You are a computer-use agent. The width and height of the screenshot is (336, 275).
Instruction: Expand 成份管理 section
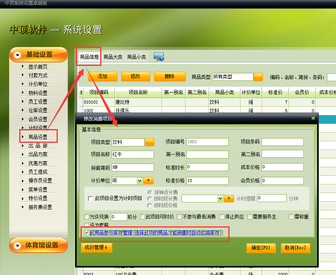pyautogui.click(x=96, y=248)
